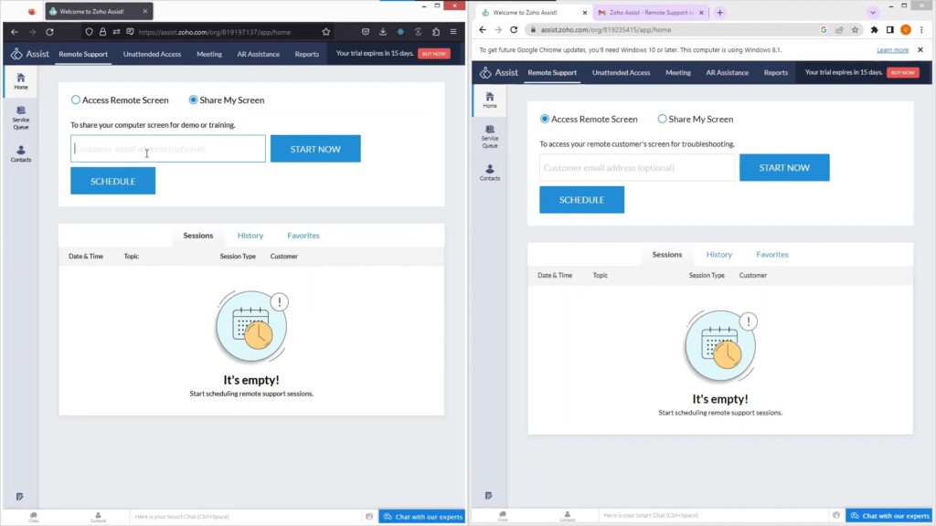Open the side panel icon in Chrome toolbar
The width and height of the screenshot is (936, 526).
point(888,29)
